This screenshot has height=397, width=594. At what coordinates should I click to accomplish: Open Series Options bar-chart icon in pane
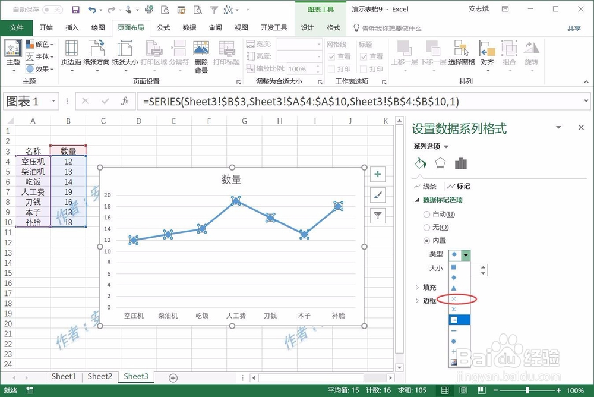(461, 163)
